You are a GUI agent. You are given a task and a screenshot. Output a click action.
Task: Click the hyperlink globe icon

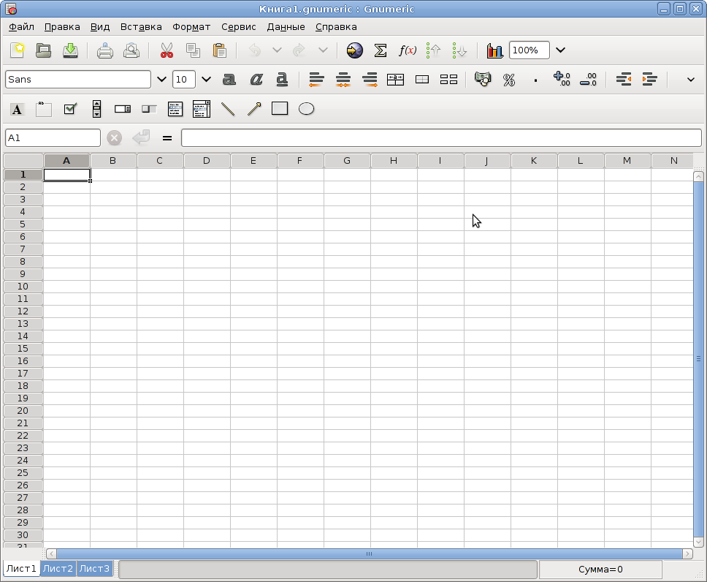click(x=355, y=50)
